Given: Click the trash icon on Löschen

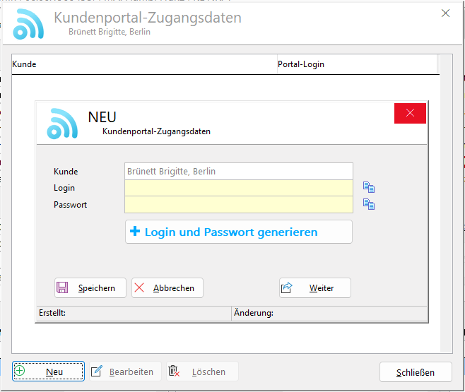Looking at the screenshot, I should 175,372.
